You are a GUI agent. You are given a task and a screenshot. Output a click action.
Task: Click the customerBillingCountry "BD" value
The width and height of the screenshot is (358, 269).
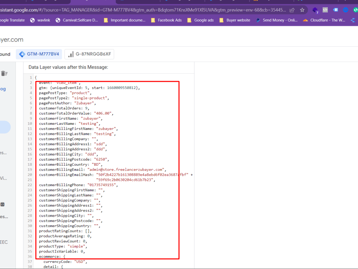click(96, 165)
